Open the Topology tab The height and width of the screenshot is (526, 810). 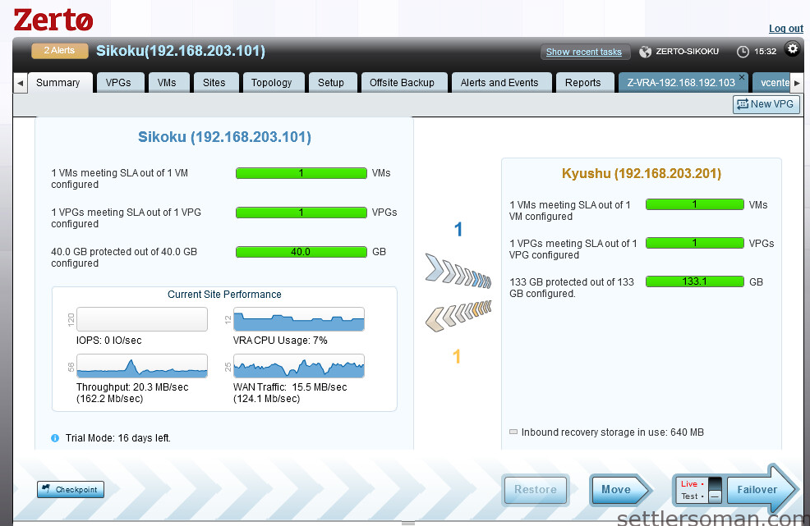(272, 83)
